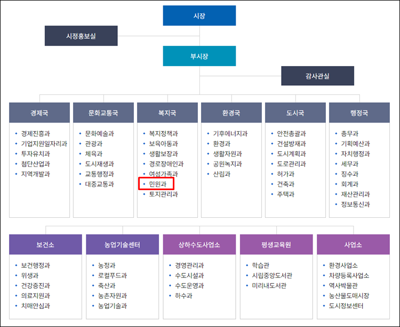Open 산림과 link
This screenshot has width=400, height=327.
pos(222,174)
